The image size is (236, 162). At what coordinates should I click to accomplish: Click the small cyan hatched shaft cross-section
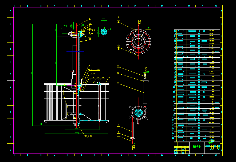click(x=104, y=32)
